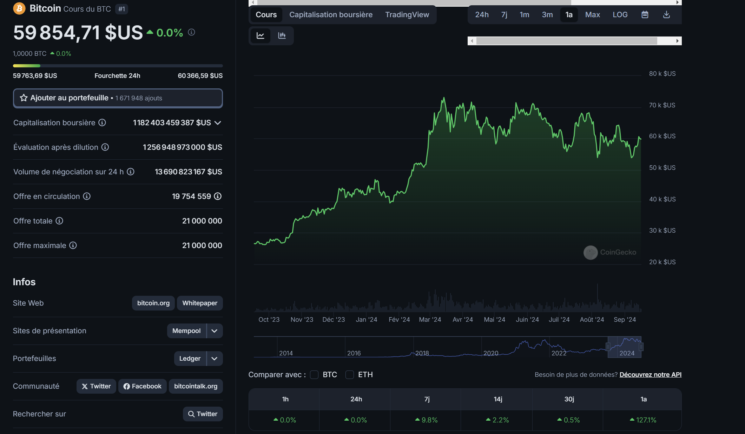Click the 24h price range progress bar
Image resolution: width=745 pixels, height=434 pixels.
[118, 66]
